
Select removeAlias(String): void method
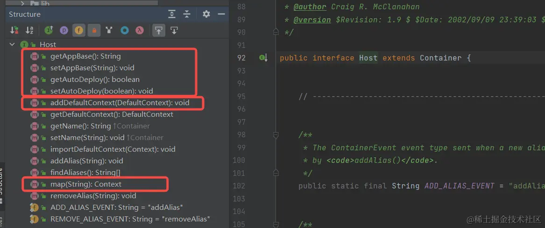(93, 196)
